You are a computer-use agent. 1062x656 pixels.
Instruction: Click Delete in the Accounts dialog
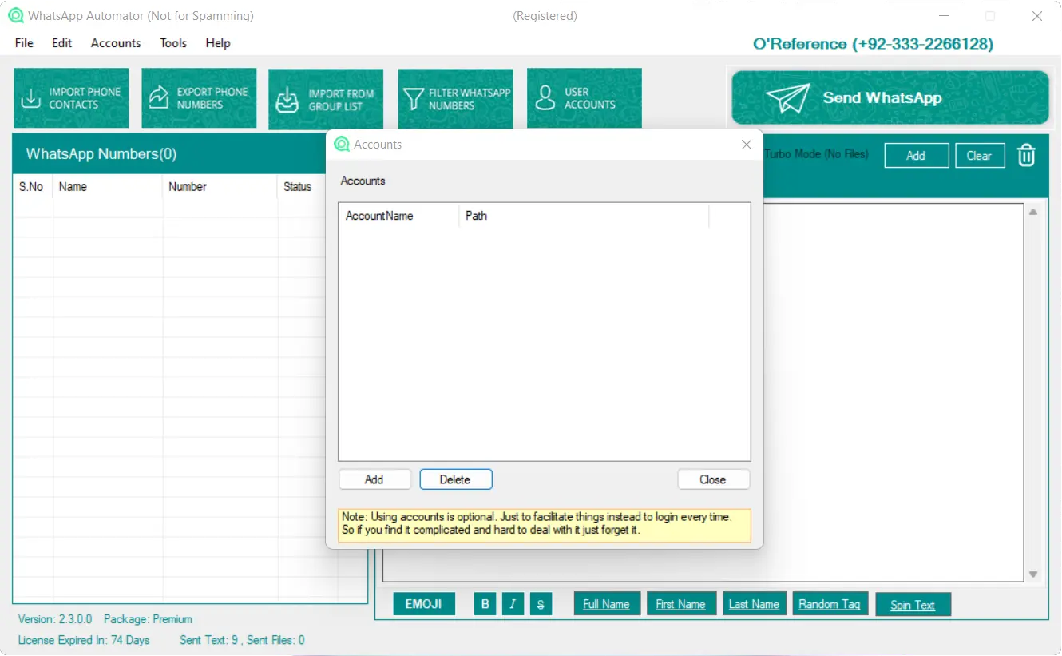point(455,479)
